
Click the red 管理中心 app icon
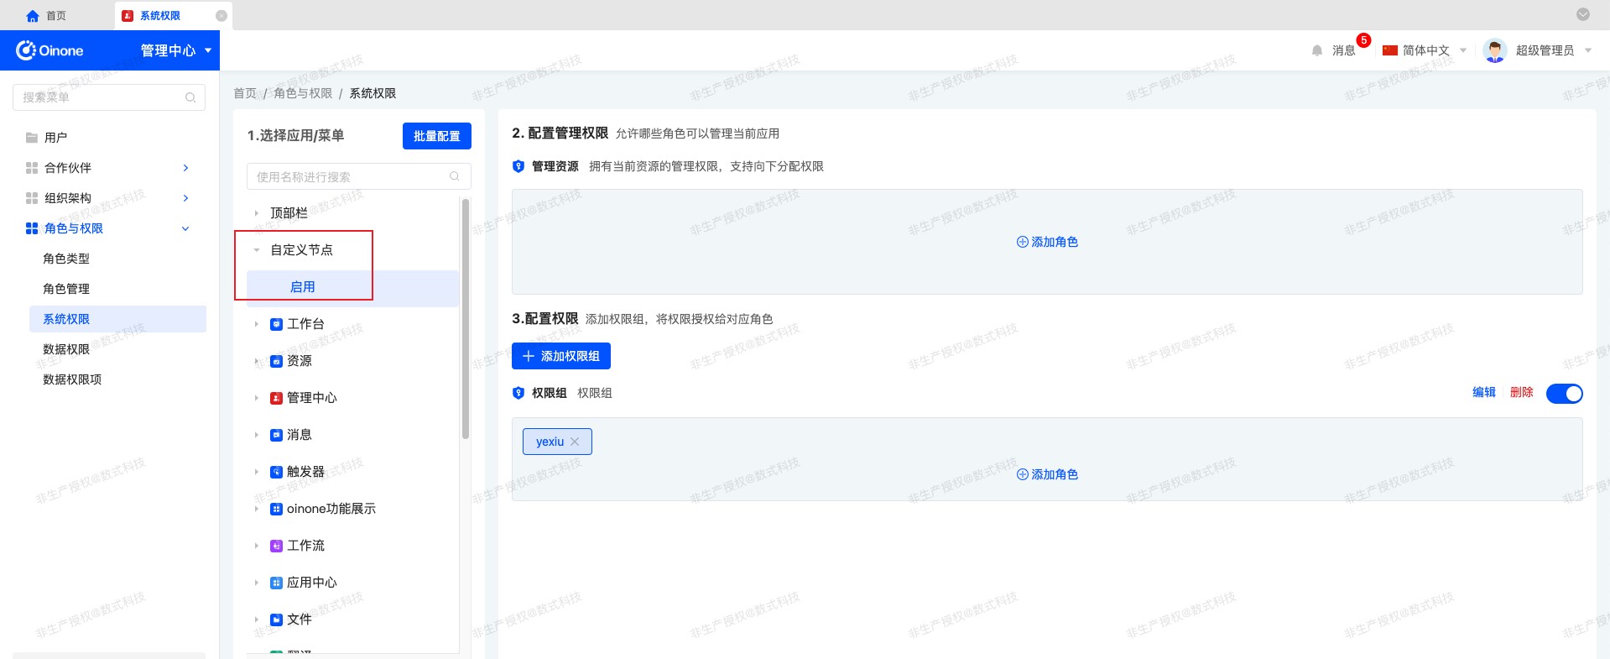pyautogui.click(x=276, y=398)
